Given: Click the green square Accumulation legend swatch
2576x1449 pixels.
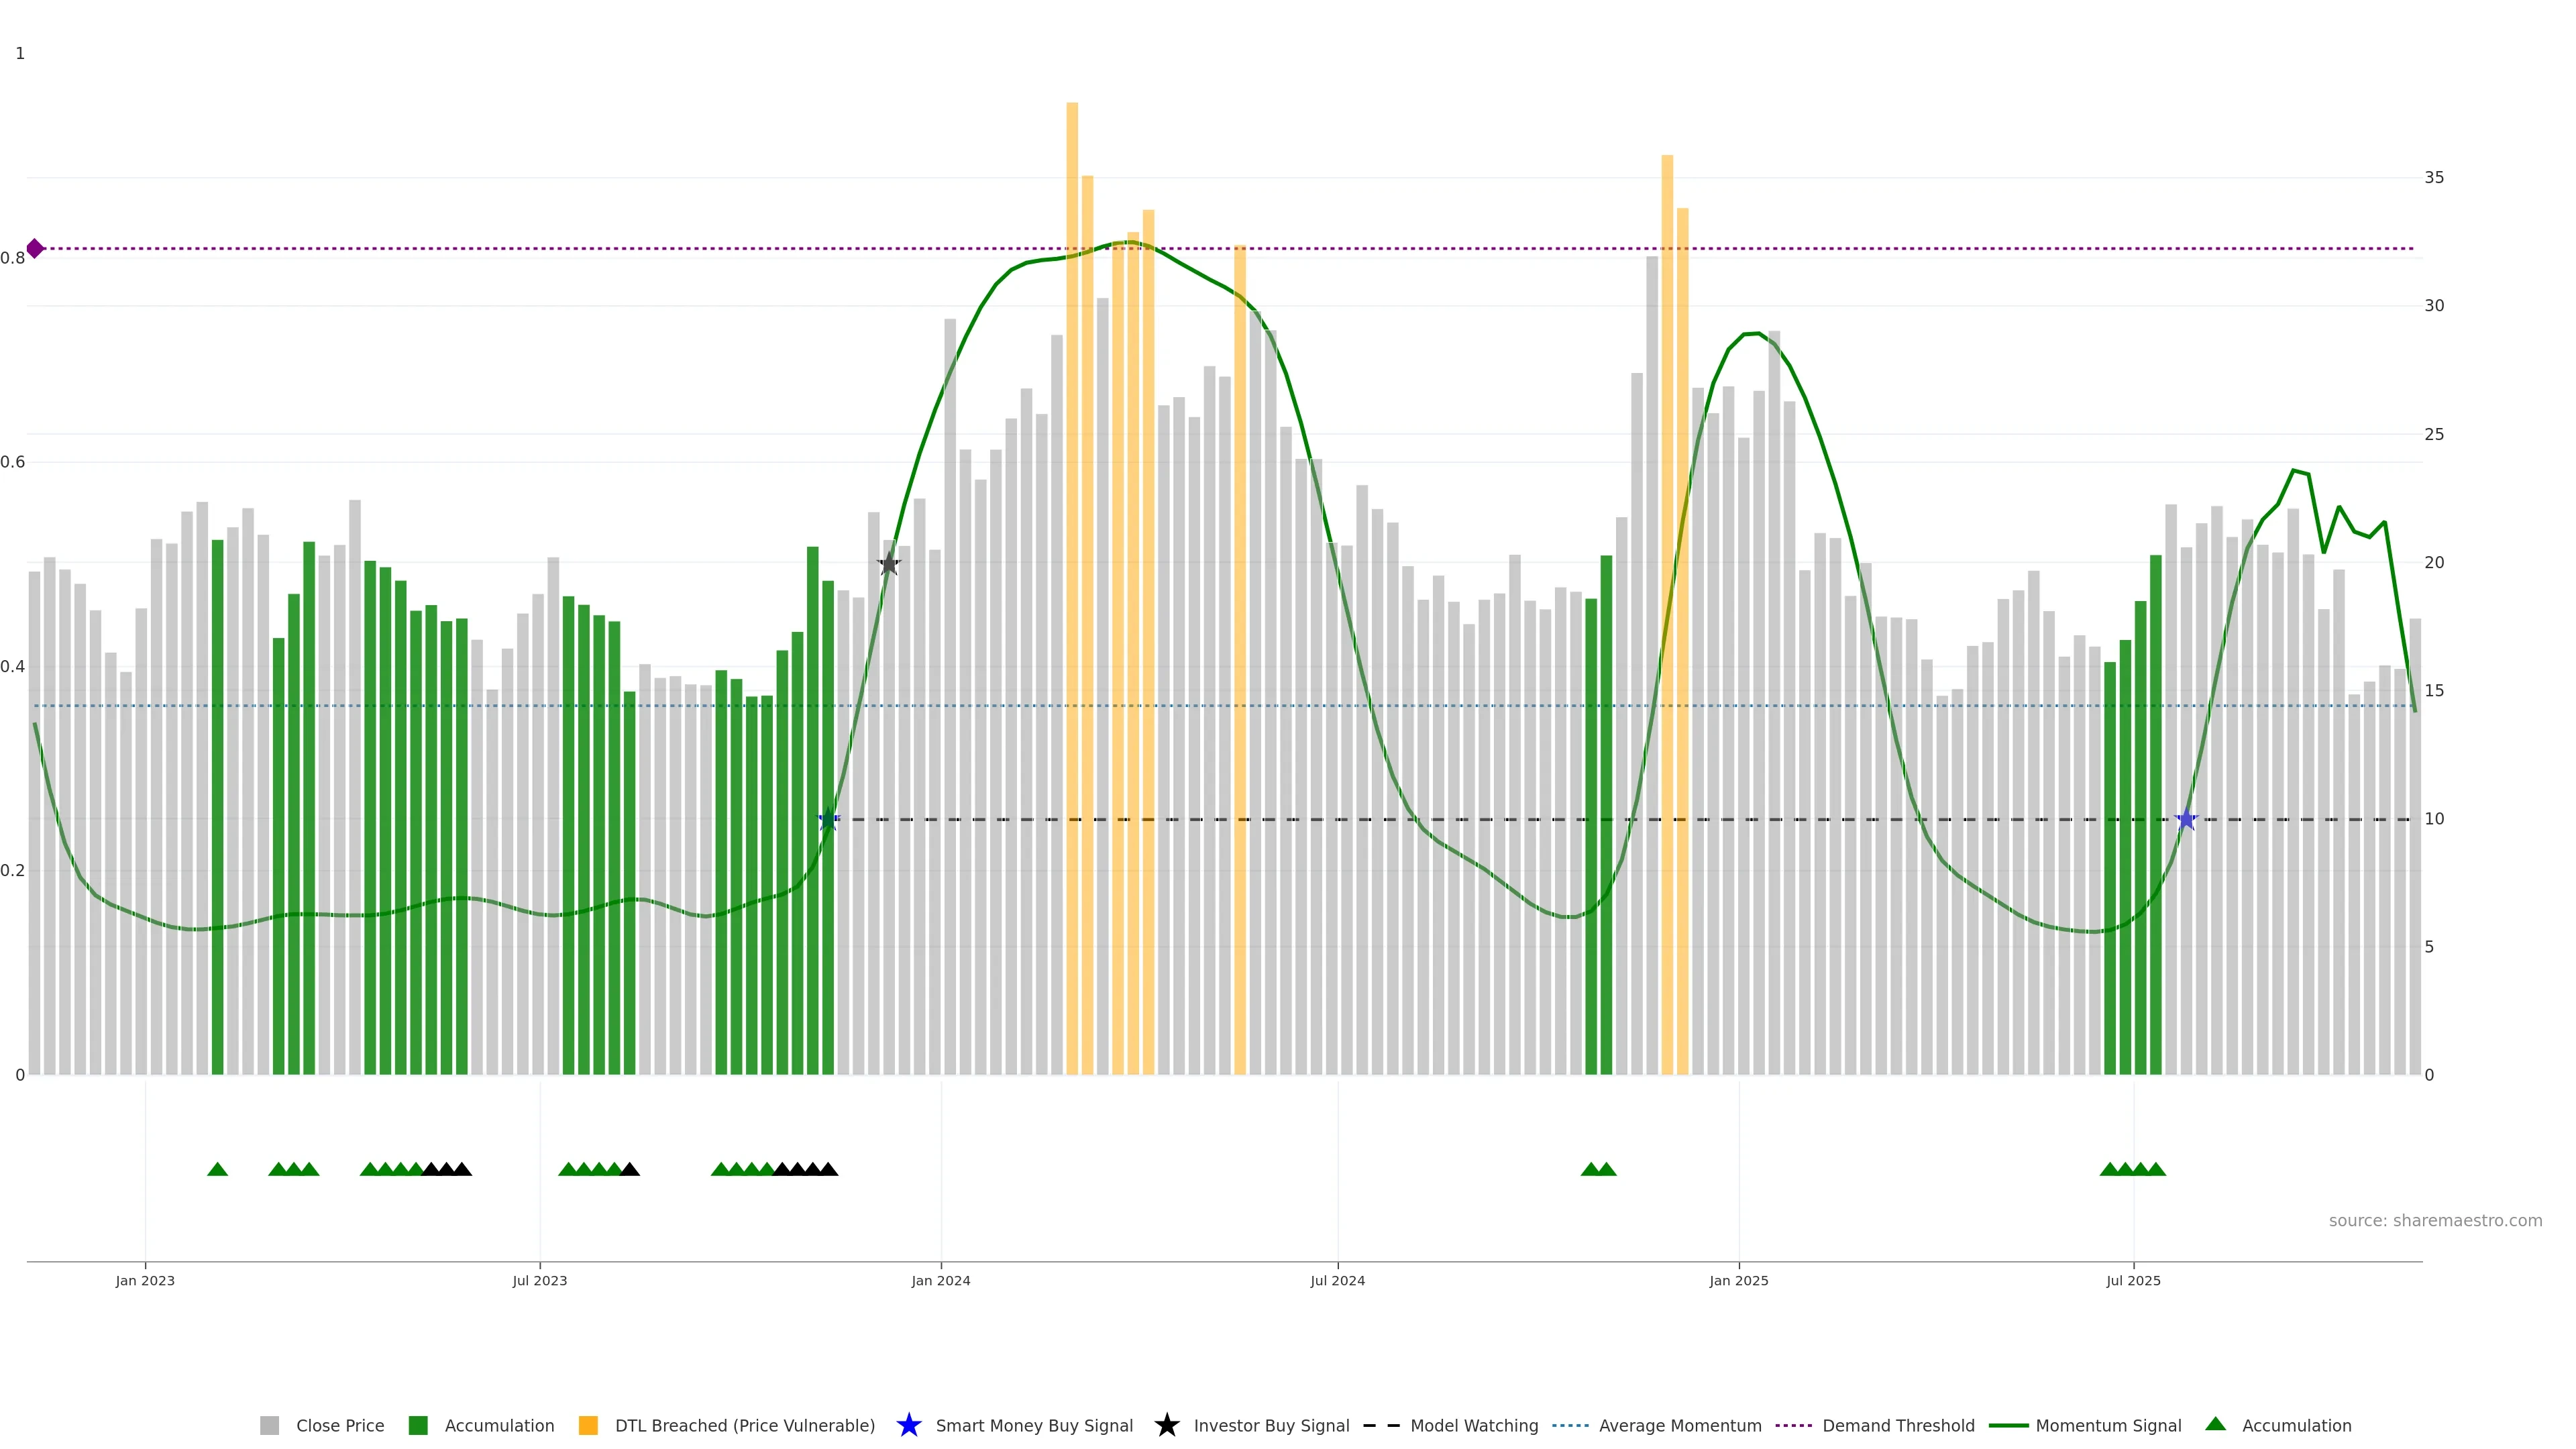Looking at the screenshot, I should click(x=418, y=1425).
